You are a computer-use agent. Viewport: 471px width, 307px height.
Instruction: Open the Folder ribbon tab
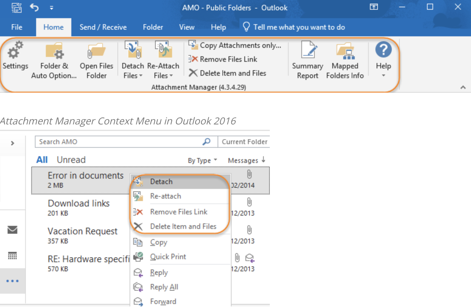pos(153,27)
